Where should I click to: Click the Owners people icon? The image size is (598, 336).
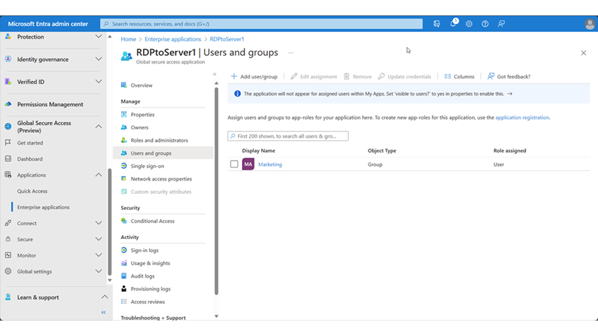coord(124,127)
